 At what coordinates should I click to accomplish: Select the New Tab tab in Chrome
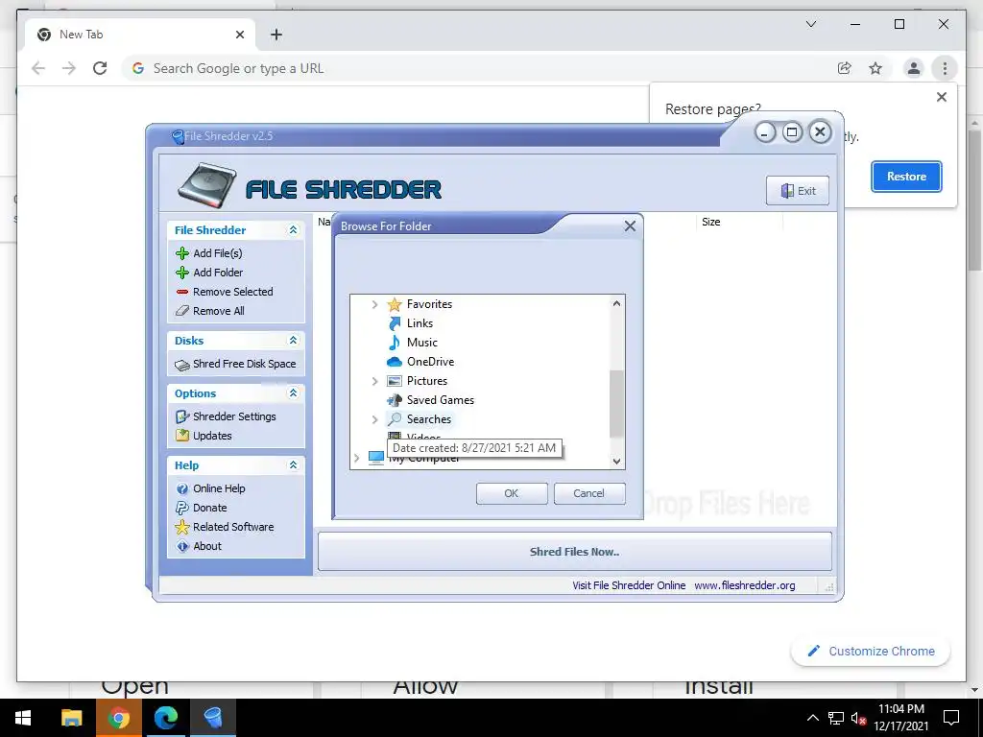click(x=140, y=35)
